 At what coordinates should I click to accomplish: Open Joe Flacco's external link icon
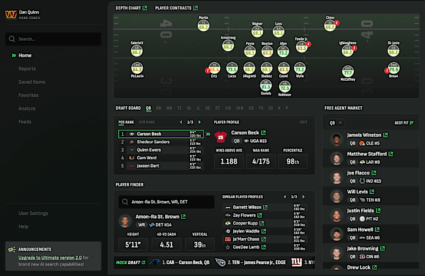[x=374, y=173]
